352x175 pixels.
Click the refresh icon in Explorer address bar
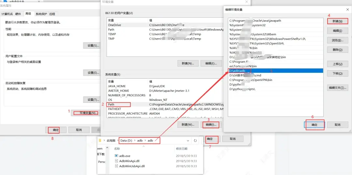click(195, 141)
